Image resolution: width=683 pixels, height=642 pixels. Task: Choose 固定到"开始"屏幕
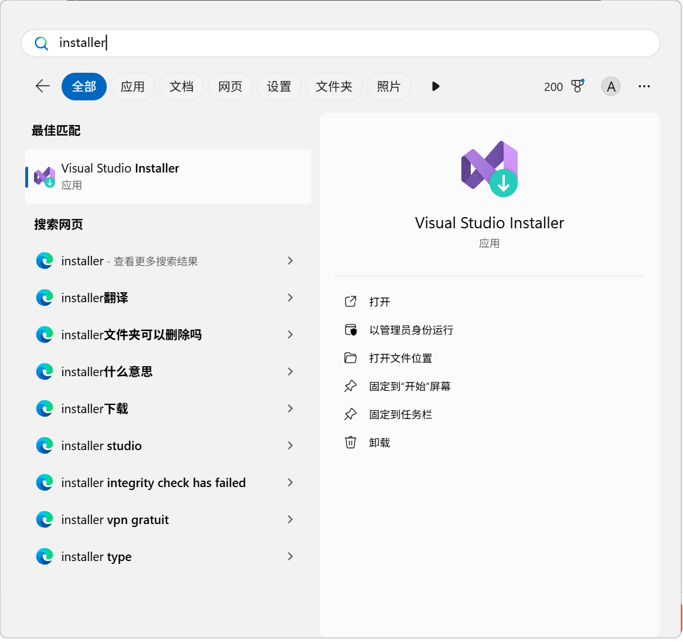click(410, 386)
